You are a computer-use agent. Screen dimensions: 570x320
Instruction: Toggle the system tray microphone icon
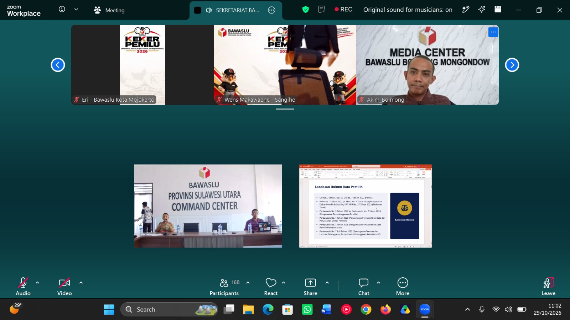click(x=482, y=309)
